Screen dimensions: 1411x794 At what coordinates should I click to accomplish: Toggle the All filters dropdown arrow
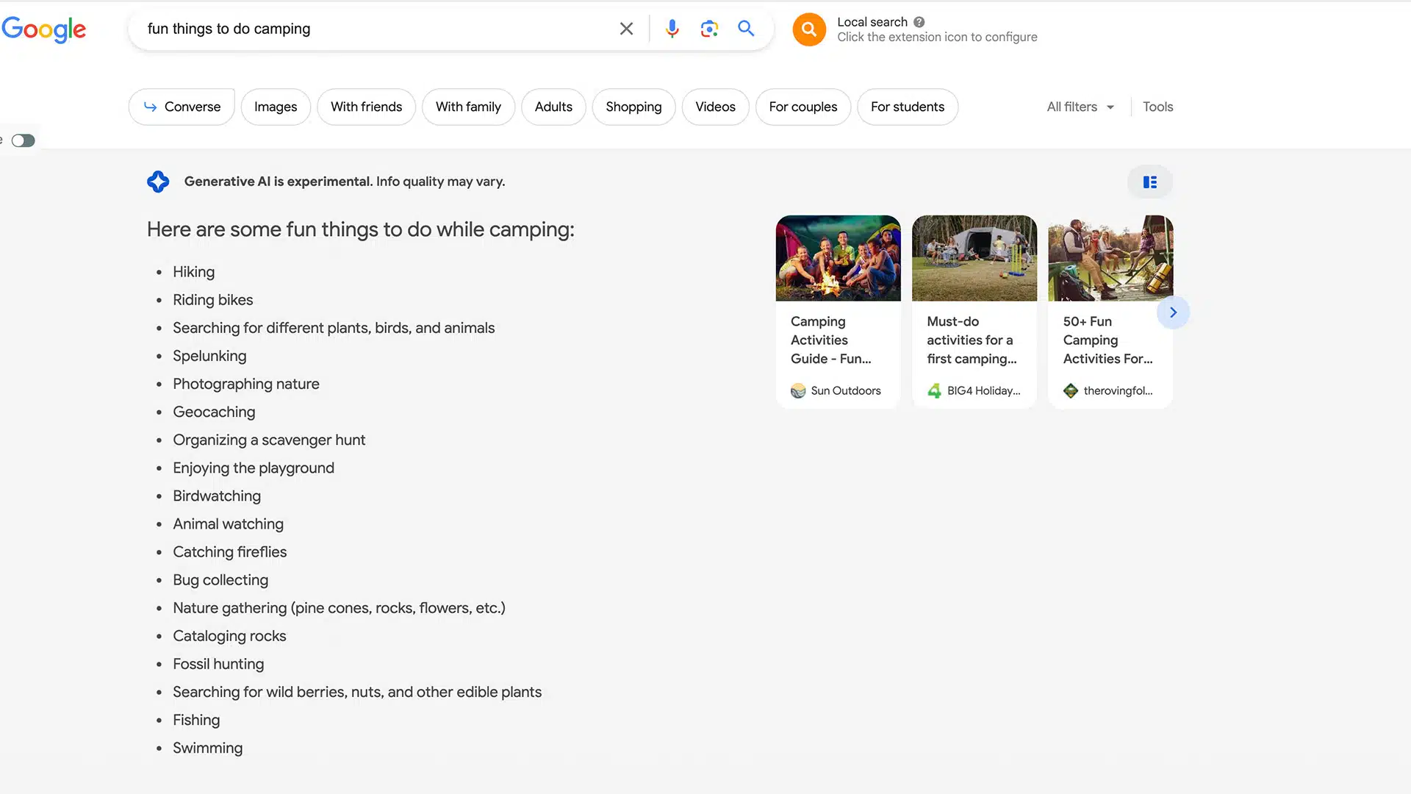[x=1110, y=107]
